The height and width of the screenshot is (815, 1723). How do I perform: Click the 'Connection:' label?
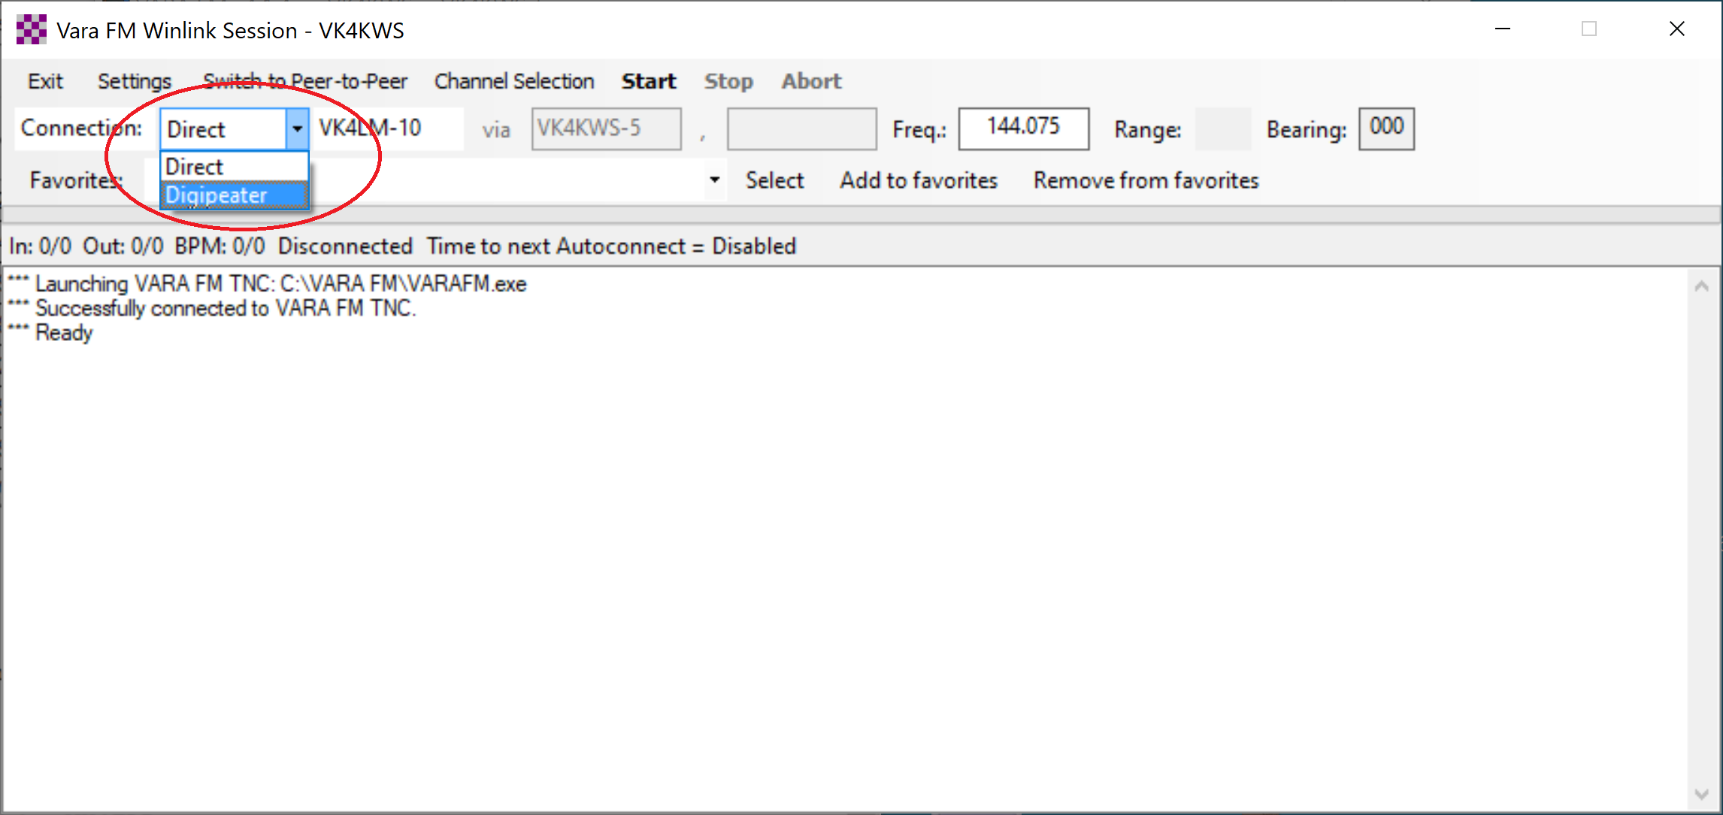pos(81,128)
